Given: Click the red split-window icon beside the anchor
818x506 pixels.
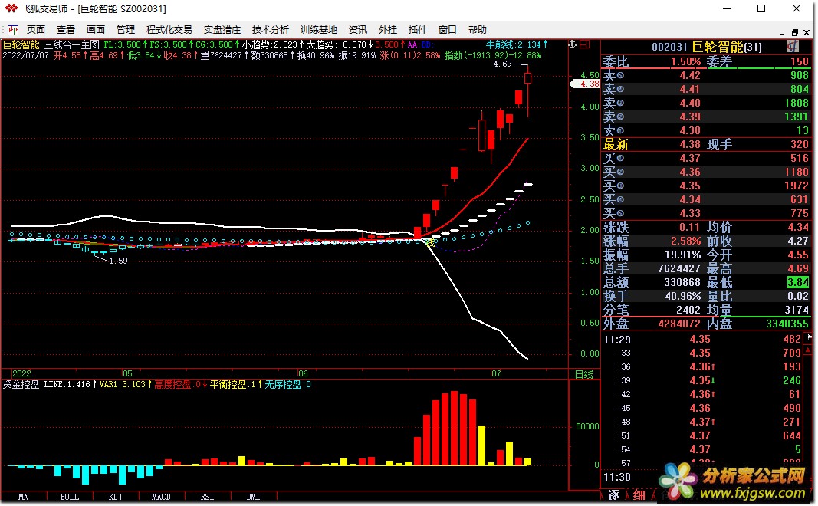Looking at the screenshot, I should [x=585, y=45].
